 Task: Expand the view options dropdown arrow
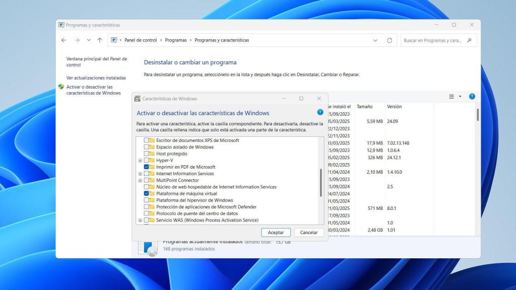460,96
